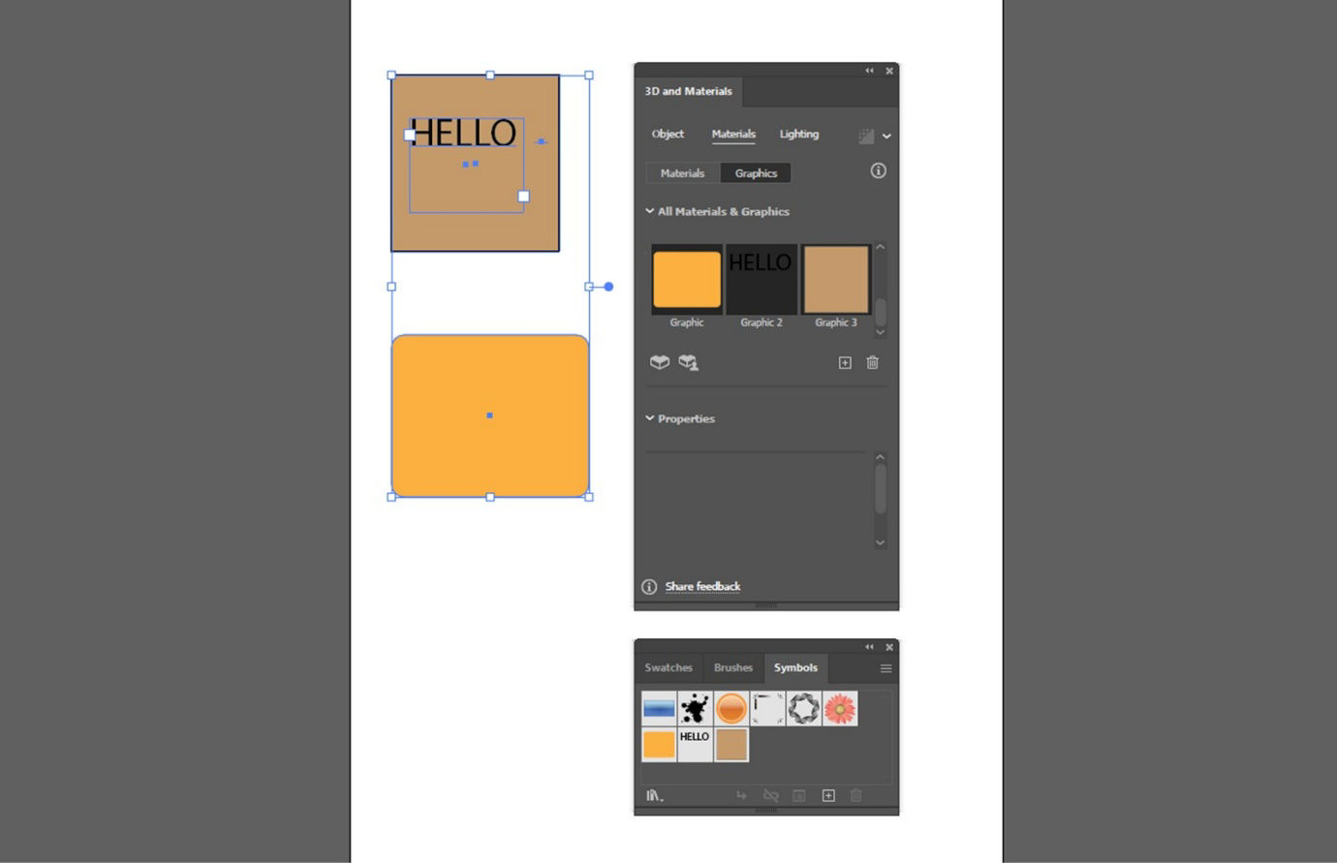The image size is (1337, 863).
Task: Switch to the Lighting tab
Action: (798, 134)
